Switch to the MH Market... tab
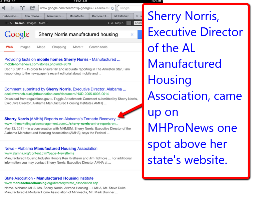This screenshot has height=197, width=256. tap(122, 16)
